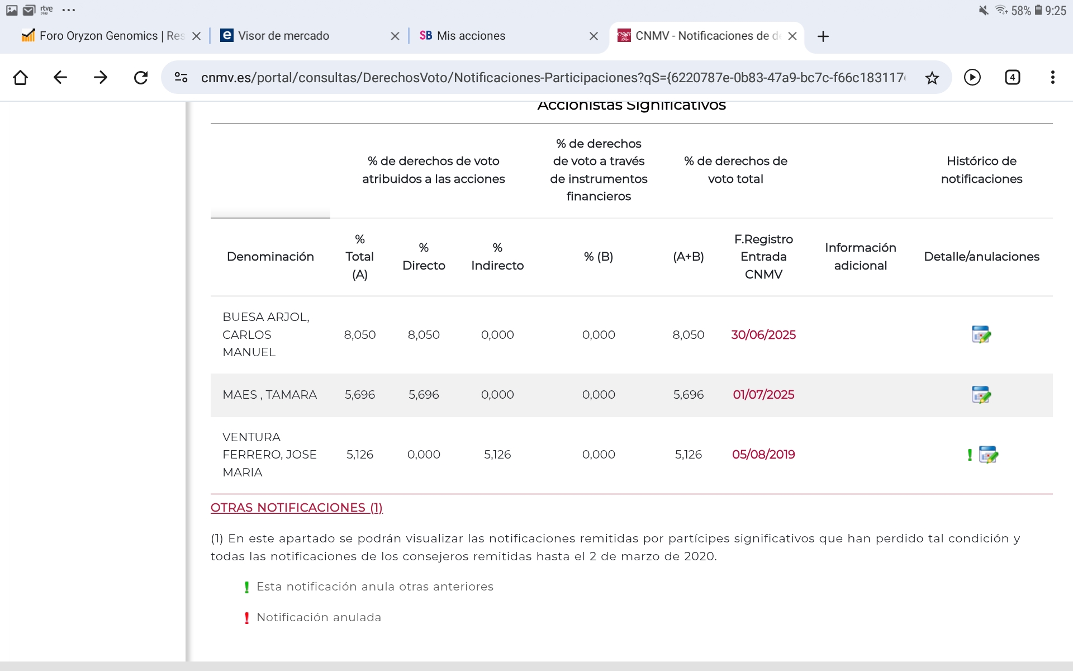This screenshot has height=671, width=1073.
Task: Click the Información adicional header
Action: point(861,257)
